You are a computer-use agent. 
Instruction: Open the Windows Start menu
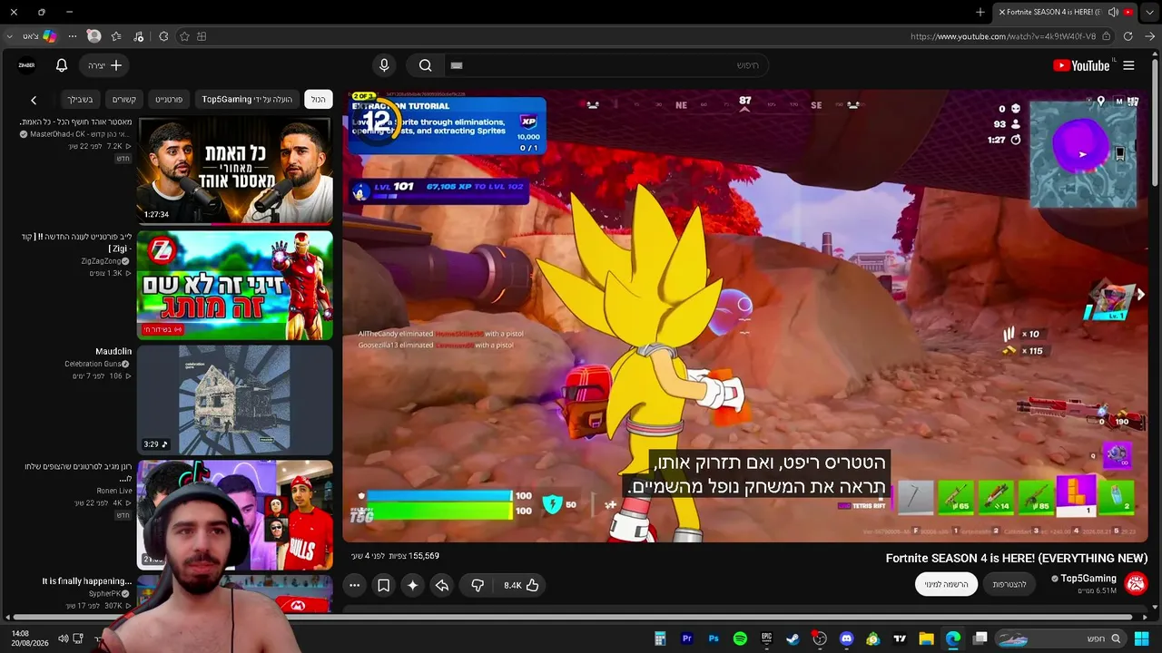tap(1141, 638)
